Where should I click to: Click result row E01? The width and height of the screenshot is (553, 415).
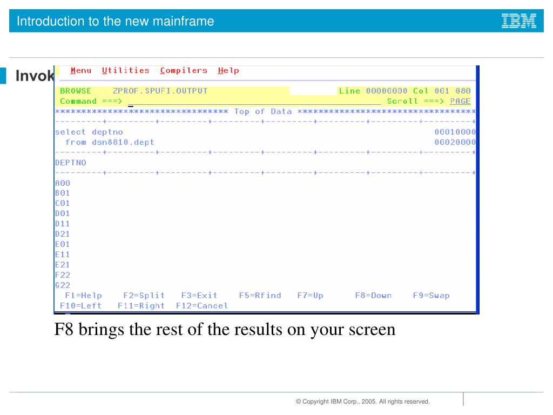63,244
